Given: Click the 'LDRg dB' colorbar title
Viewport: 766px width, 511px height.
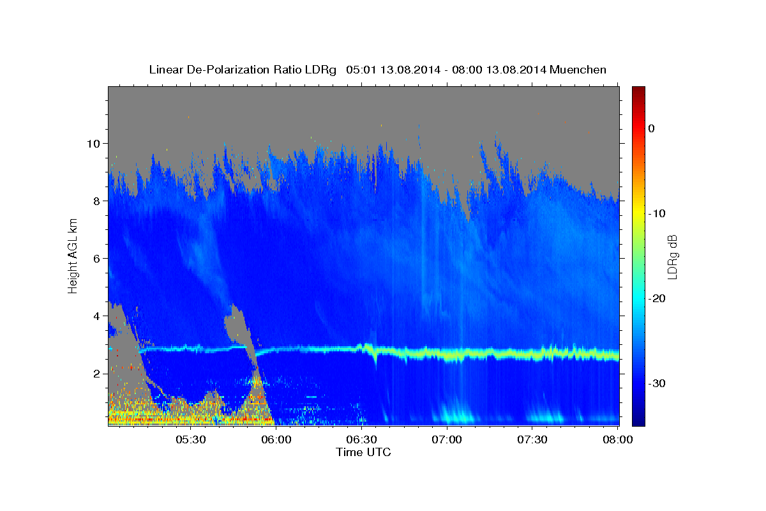Looking at the screenshot, I should (x=672, y=256).
